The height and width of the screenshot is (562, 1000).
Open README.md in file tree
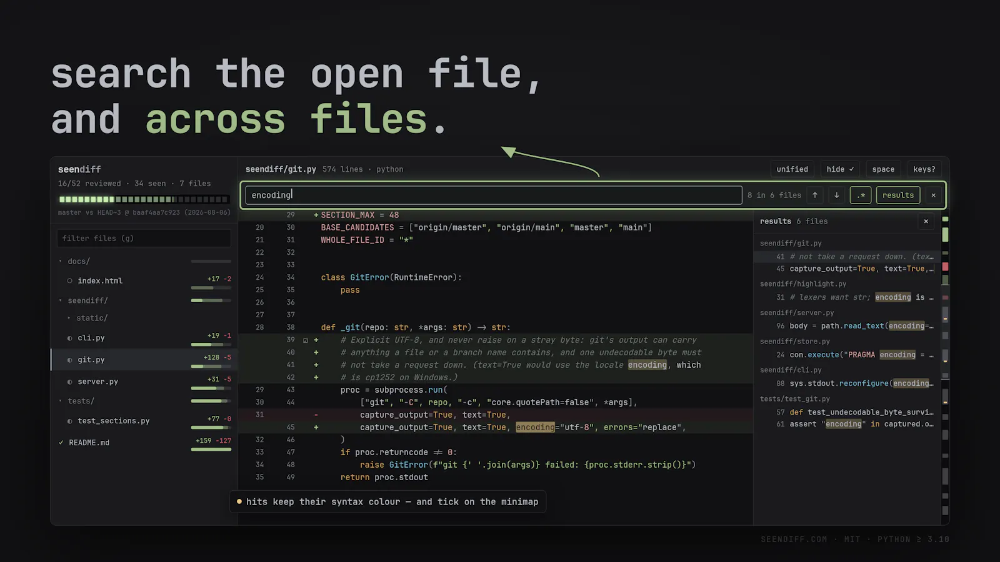pyautogui.click(x=89, y=443)
